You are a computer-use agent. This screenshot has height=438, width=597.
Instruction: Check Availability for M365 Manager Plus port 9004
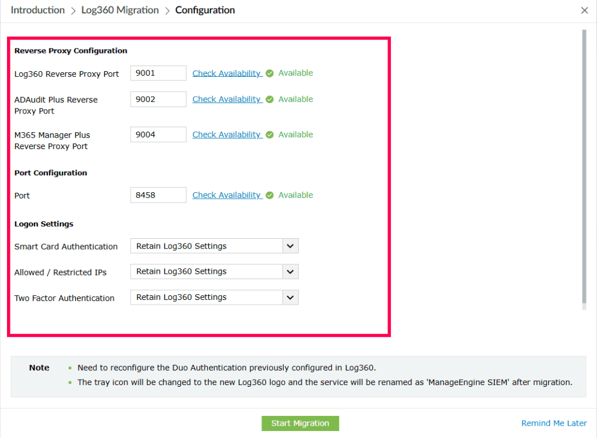pos(227,135)
